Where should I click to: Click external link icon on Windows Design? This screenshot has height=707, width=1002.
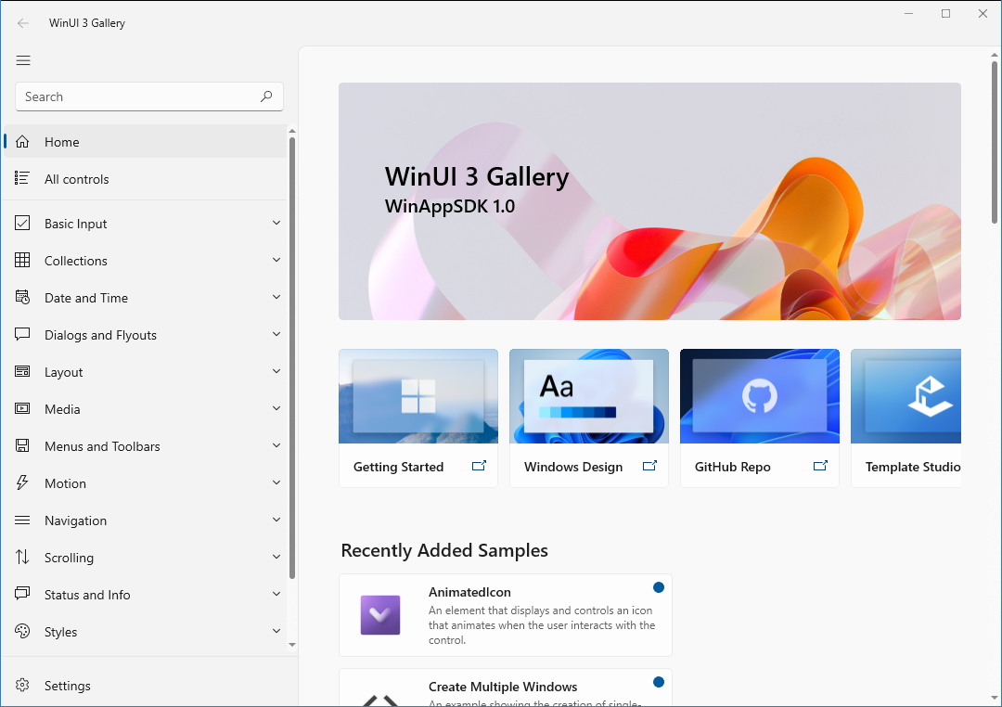(x=649, y=466)
